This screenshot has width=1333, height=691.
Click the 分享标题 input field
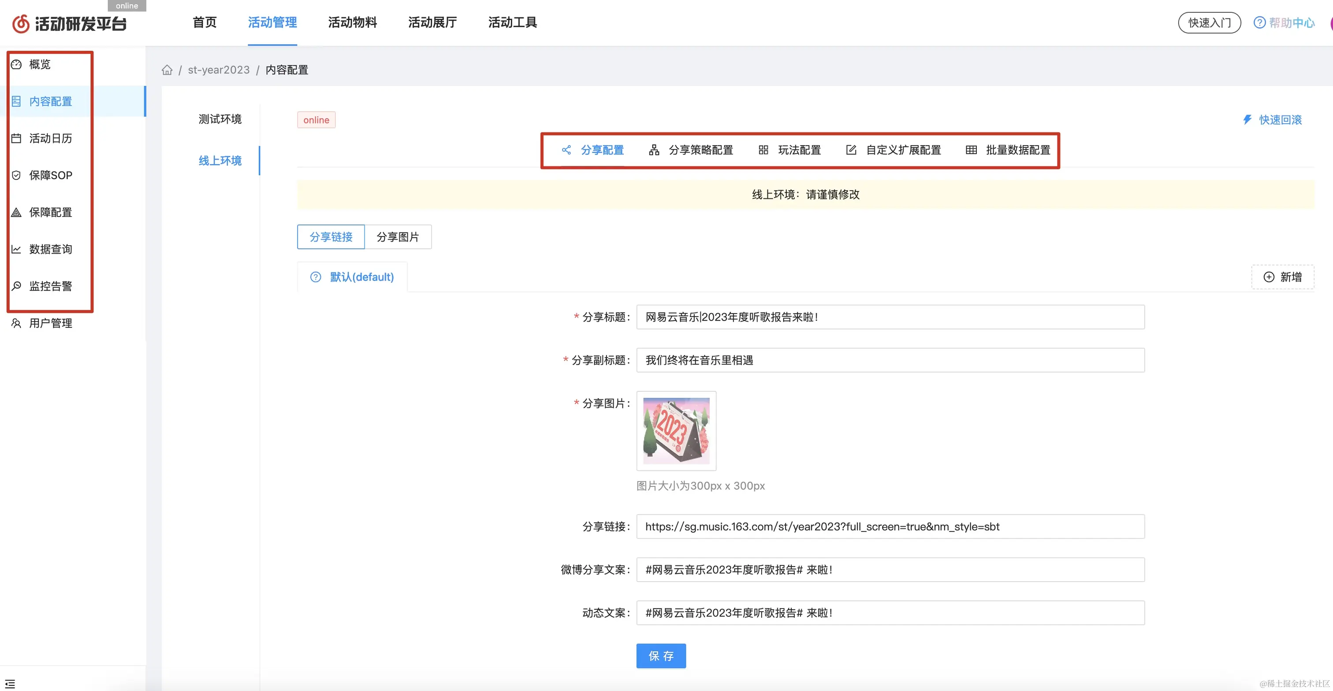[x=890, y=317]
